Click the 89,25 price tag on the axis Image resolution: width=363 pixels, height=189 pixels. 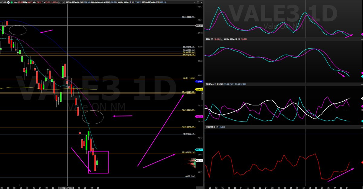coord(199,26)
